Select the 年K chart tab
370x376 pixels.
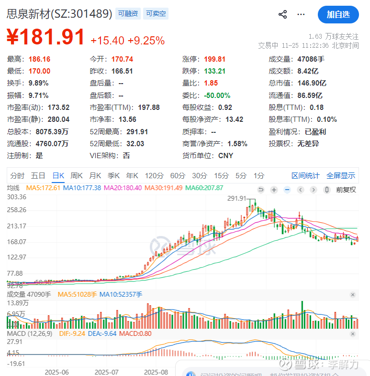(x=132, y=176)
